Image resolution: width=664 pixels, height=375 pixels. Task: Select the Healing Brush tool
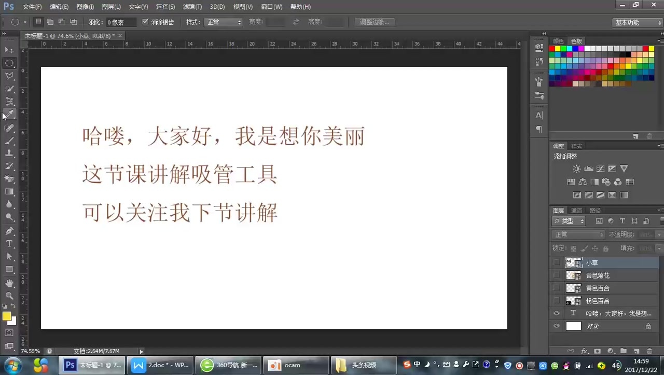(x=9, y=128)
